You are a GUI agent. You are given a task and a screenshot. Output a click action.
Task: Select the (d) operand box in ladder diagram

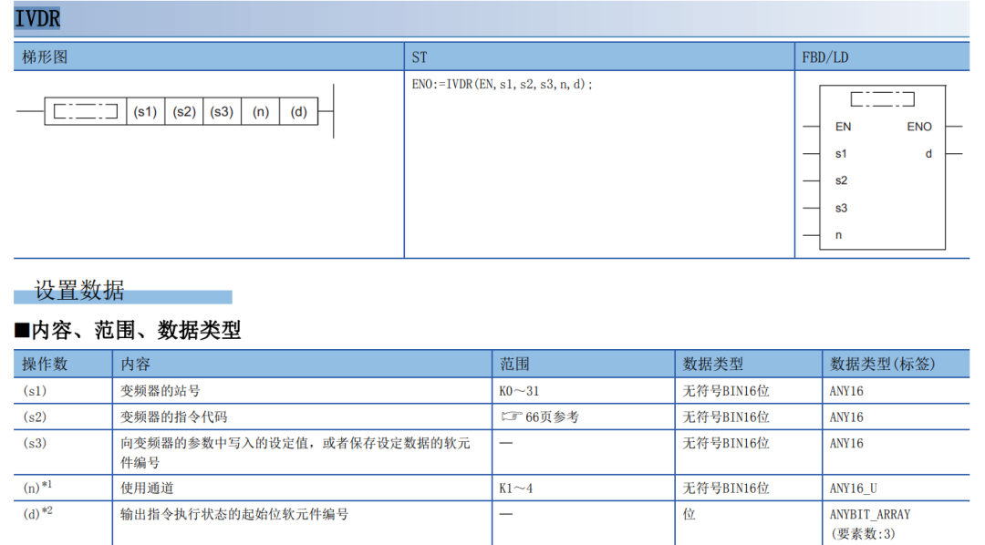coord(298,112)
